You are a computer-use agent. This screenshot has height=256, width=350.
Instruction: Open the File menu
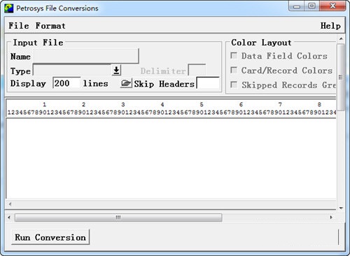19,26
